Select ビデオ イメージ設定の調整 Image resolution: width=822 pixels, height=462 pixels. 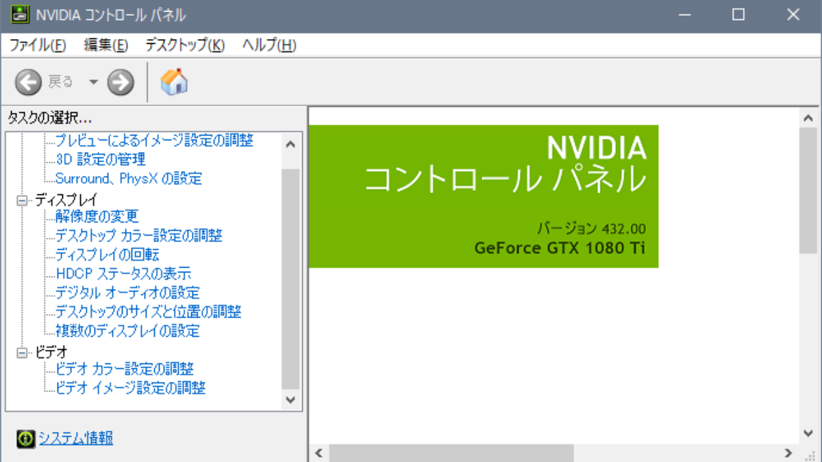click(x=130, y=389)
